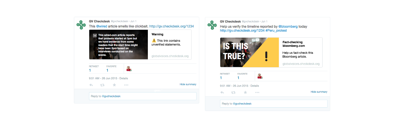Click reply arrow icon on bloomberg tweet

(x=222, y=92)
